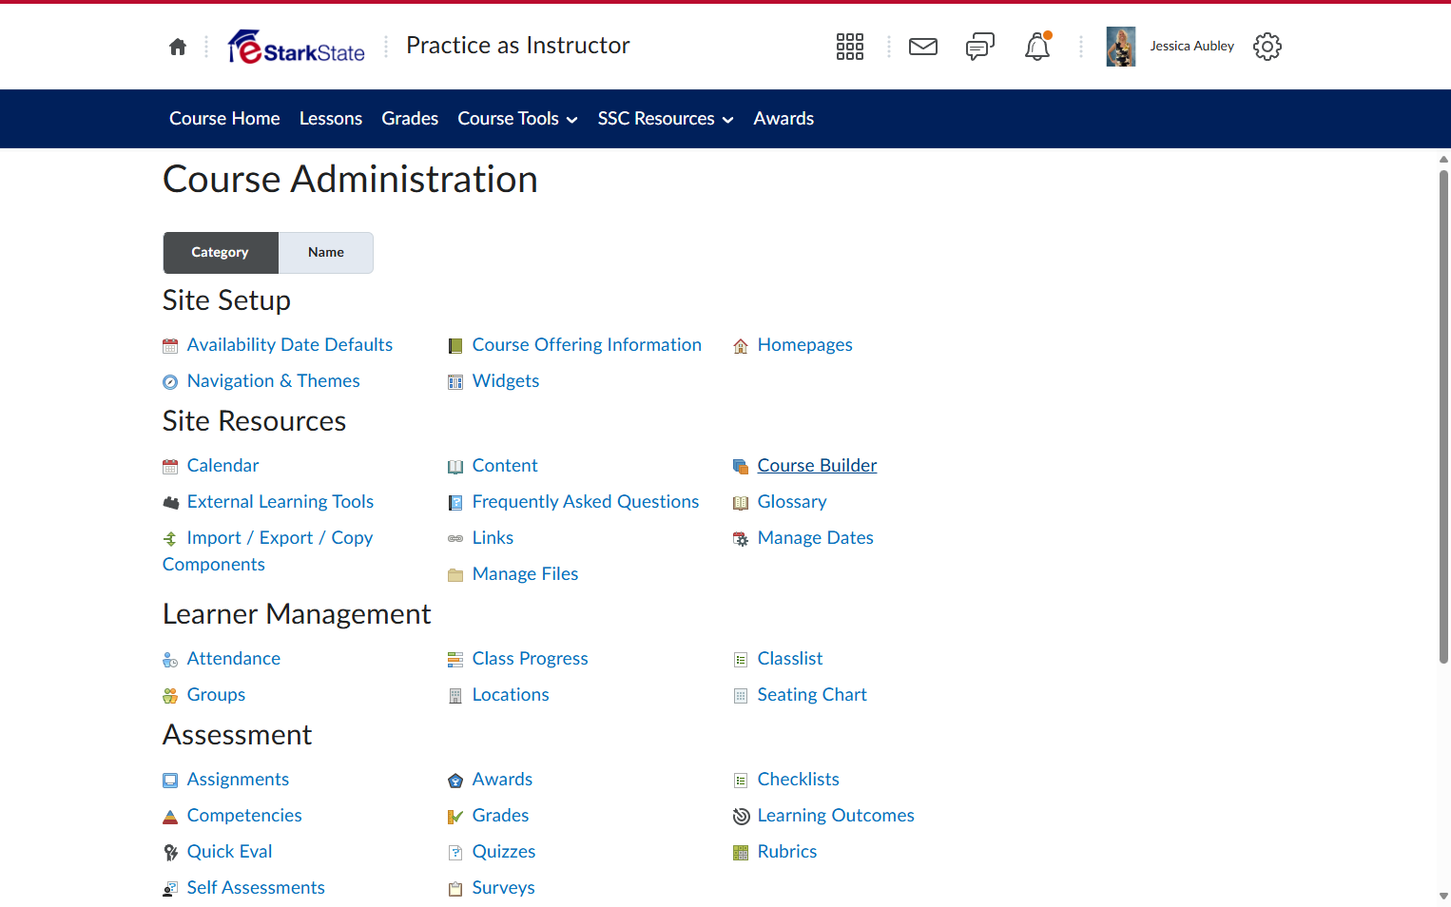Go to Course Home in navbar

(224, 119)
